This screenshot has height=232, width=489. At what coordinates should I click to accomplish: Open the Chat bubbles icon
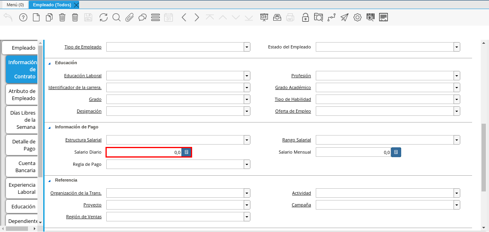coord(143,17)
